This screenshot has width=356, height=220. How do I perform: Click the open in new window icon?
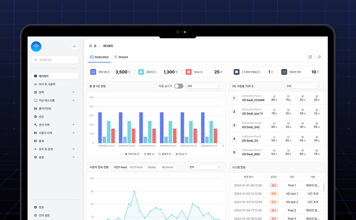[x=310, y=57]
